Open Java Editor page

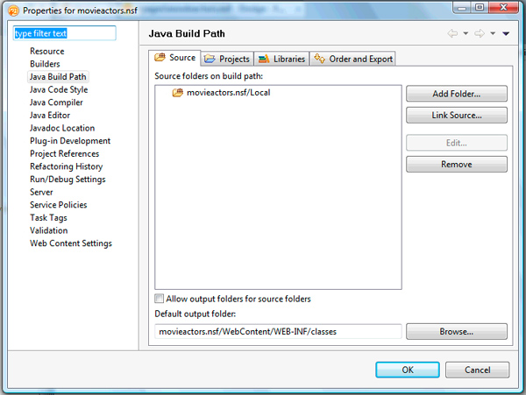point(50,116)
